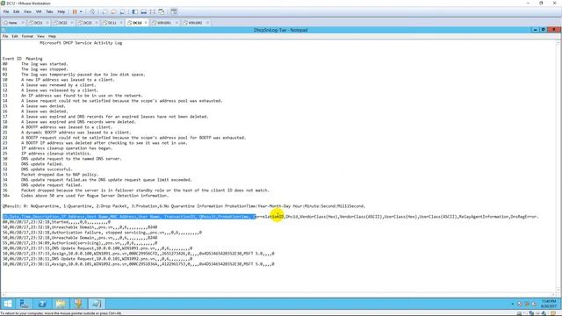This screenshot has width=562, height=316.
Task: Click Notepad horizontal scrollbar left arrow
Action: coord(4,295)
